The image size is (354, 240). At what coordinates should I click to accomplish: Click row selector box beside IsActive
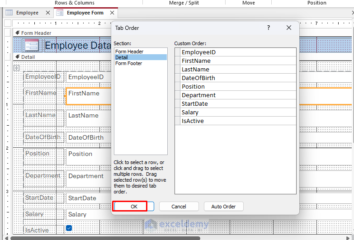[x=178, y=121]
